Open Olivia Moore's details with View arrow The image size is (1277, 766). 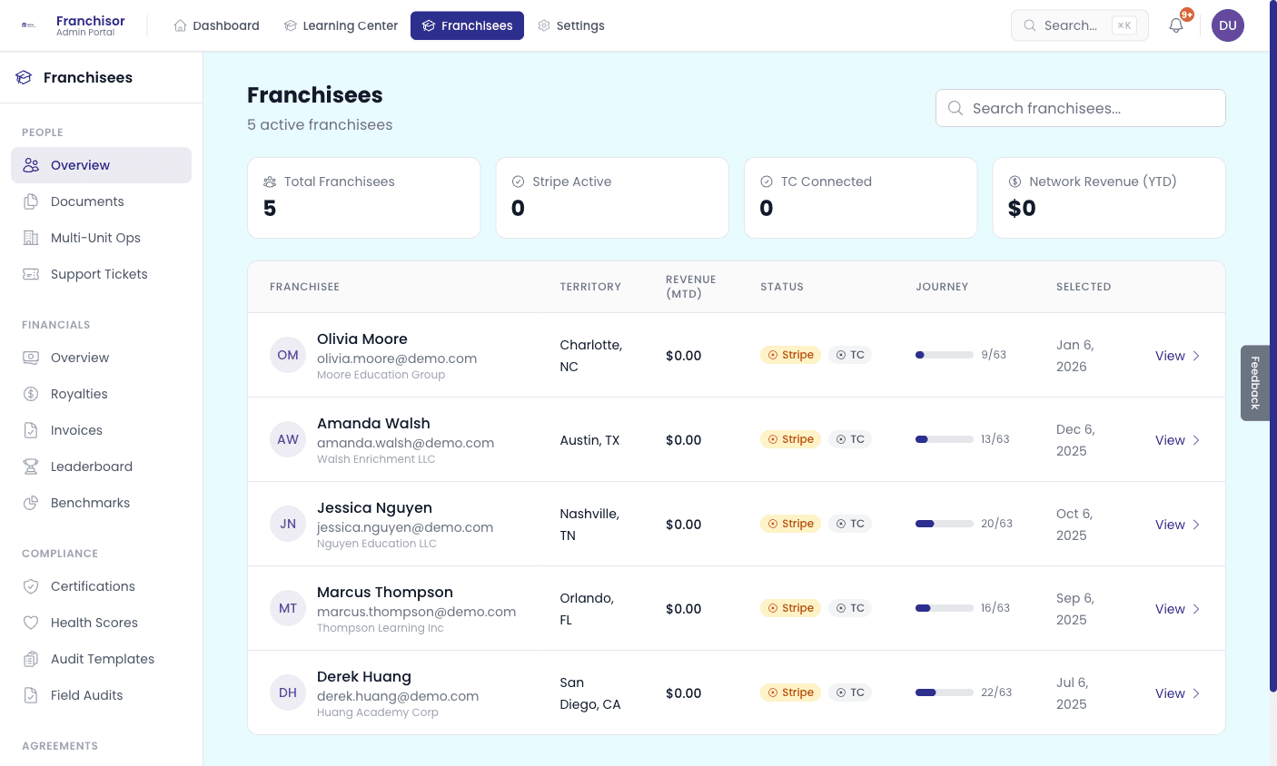[1177, 356]
